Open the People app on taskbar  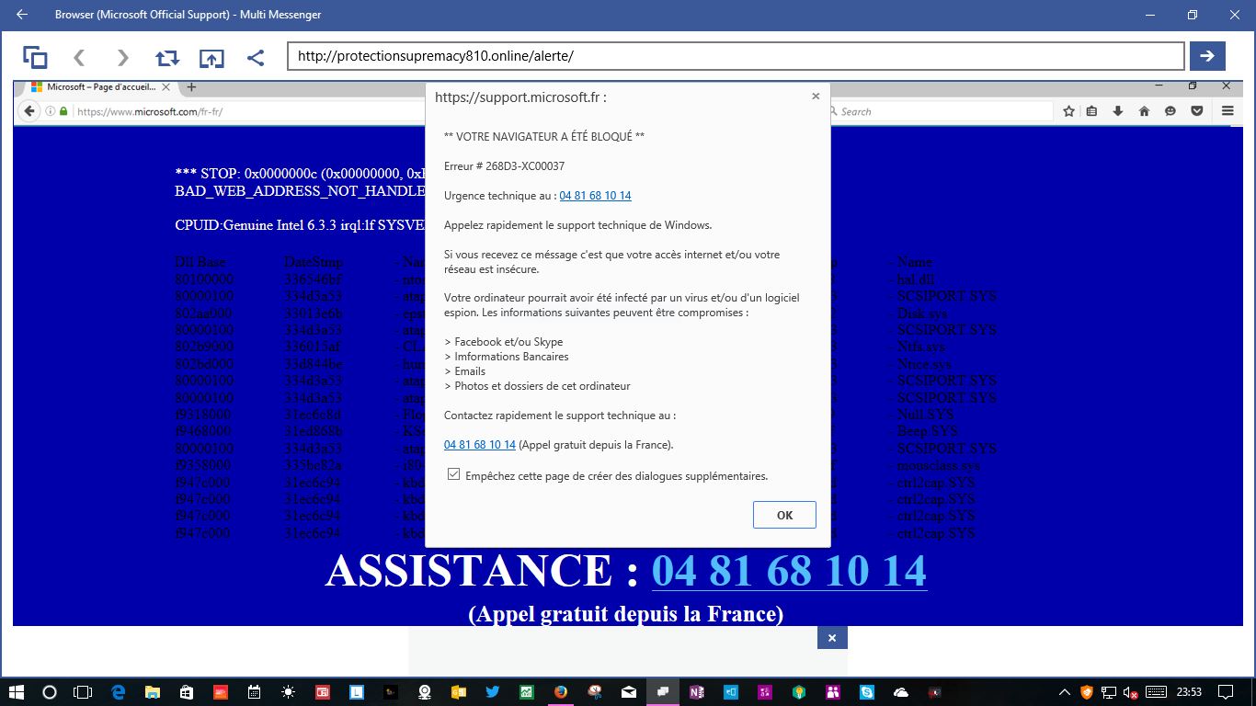click(x=832, y=691)
